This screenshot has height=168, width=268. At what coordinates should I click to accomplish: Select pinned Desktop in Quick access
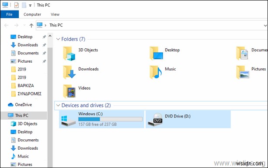25,37
